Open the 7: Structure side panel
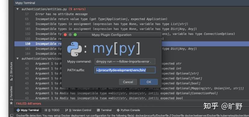 tap(11, 72)
